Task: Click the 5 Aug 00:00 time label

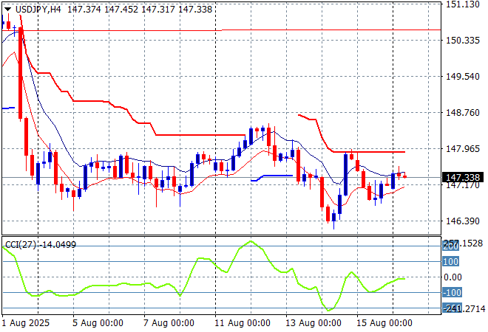Action: (x=98, y=323)
